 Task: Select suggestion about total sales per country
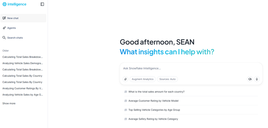click(156, 92)
